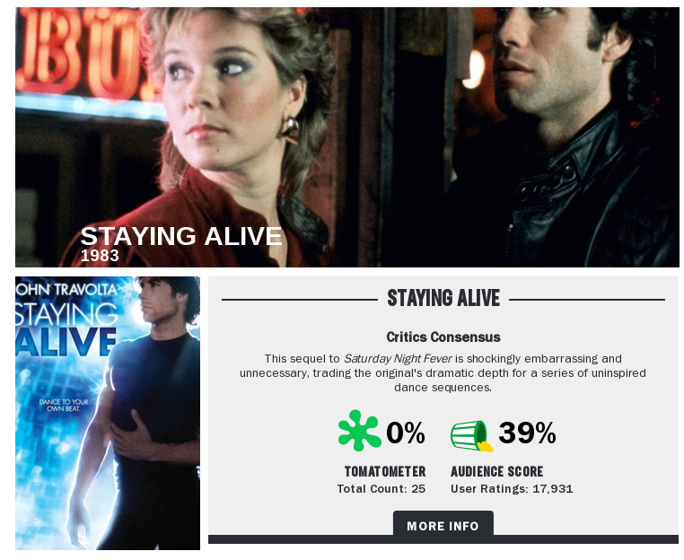The image size is (684, 560).
Task: Click John Travolta name on the poster
Action: point(66,290)
